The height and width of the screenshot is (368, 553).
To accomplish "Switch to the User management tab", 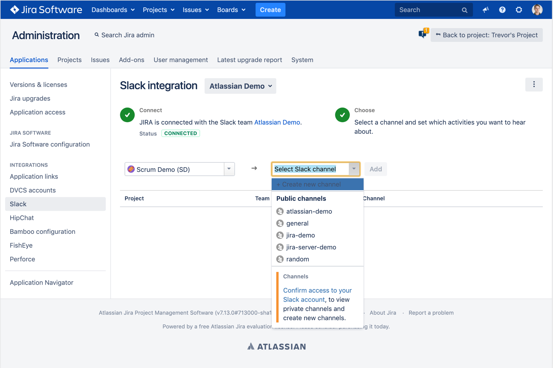I will 181,60.
